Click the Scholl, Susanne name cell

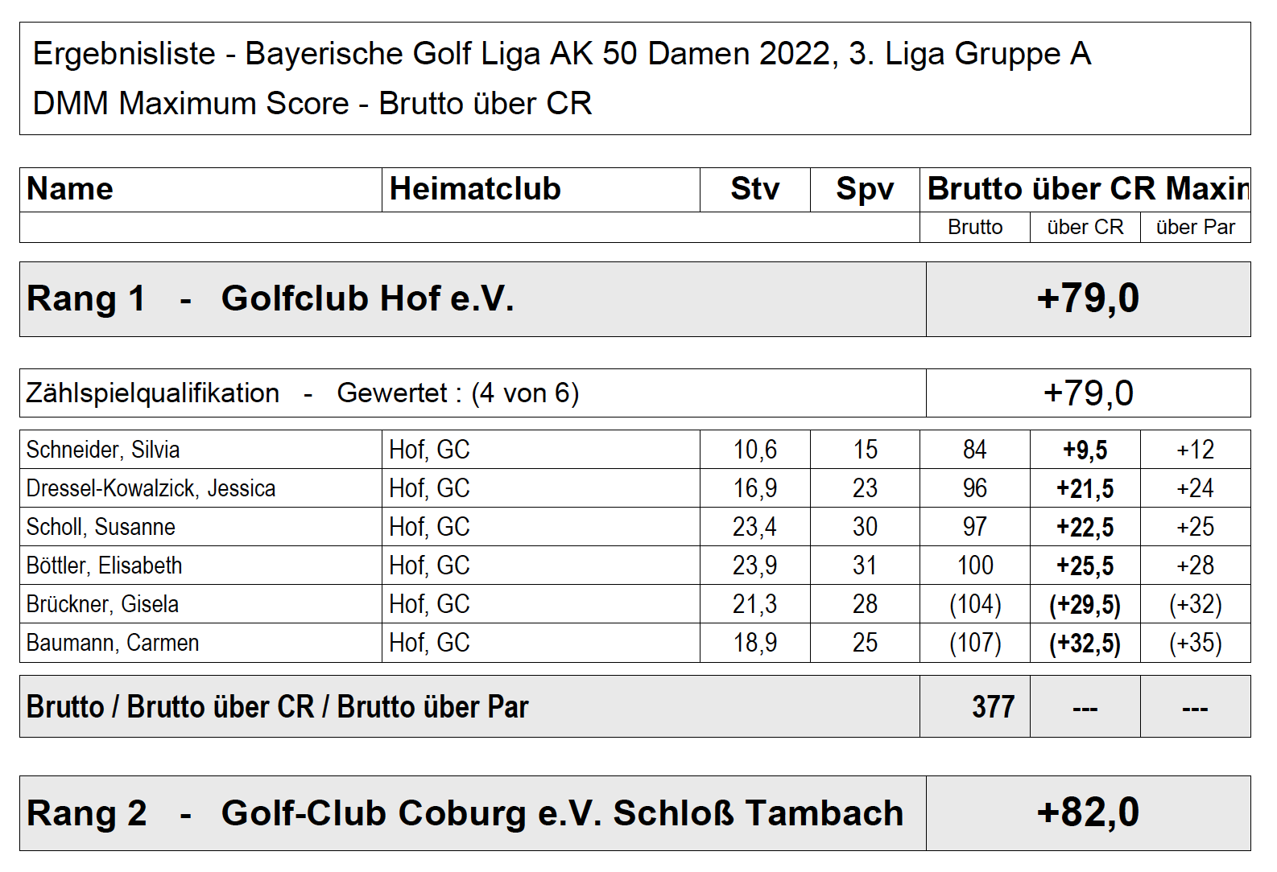200,527
